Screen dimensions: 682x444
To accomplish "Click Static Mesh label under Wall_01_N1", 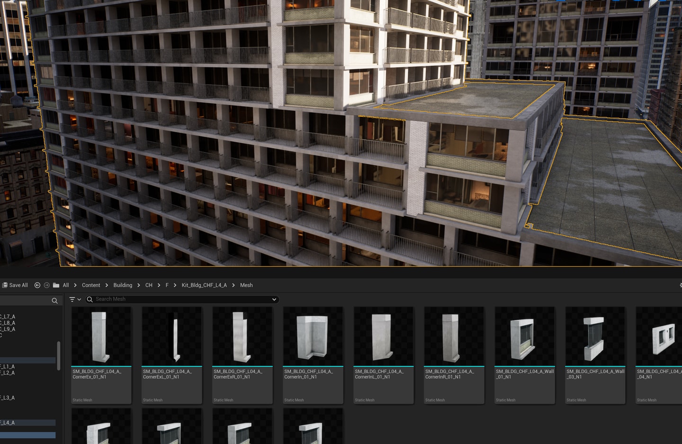I will [506, 400].
